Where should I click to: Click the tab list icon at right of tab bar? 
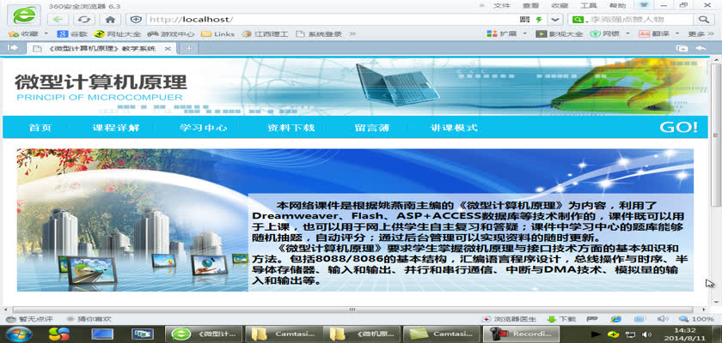(682, 48)
